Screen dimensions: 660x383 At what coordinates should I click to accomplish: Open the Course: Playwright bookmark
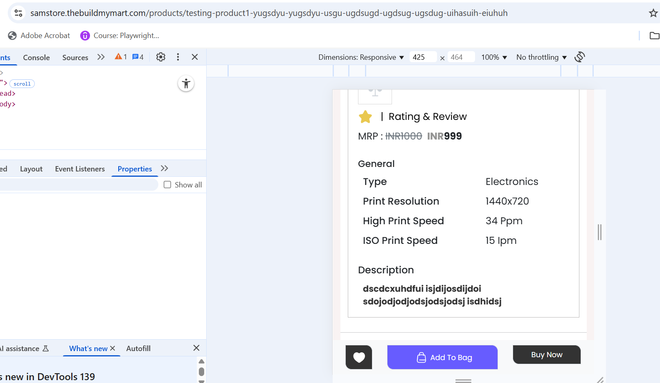click(x=120, y=36)
